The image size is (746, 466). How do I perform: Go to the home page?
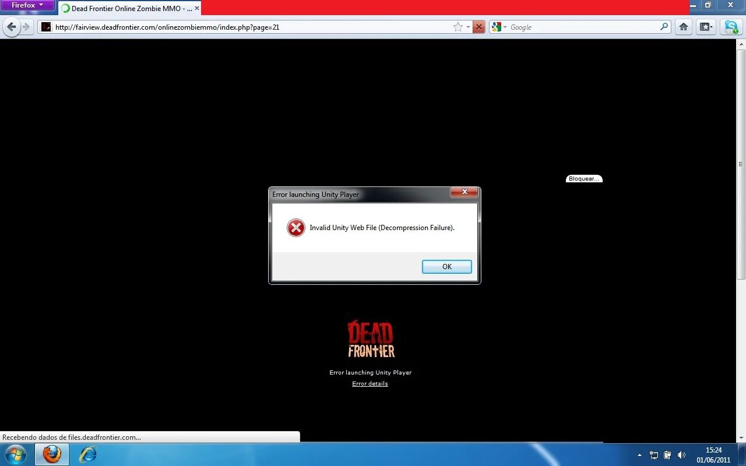[x=684, y=27]
